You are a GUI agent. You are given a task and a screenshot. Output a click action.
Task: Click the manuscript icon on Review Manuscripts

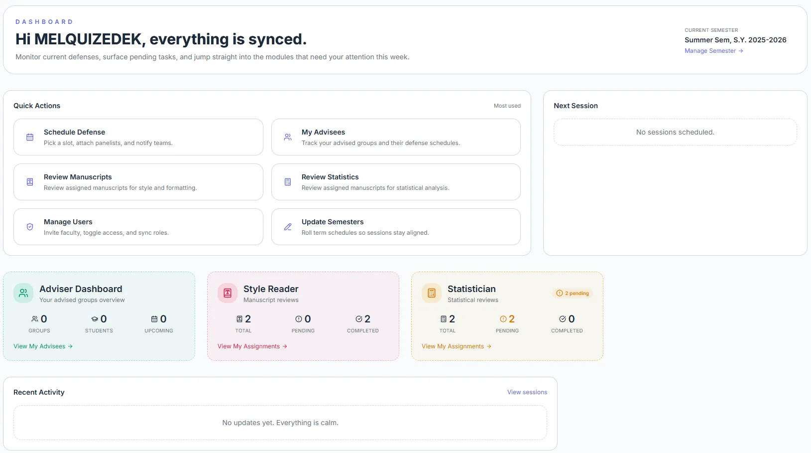click(x=30, y=182)
